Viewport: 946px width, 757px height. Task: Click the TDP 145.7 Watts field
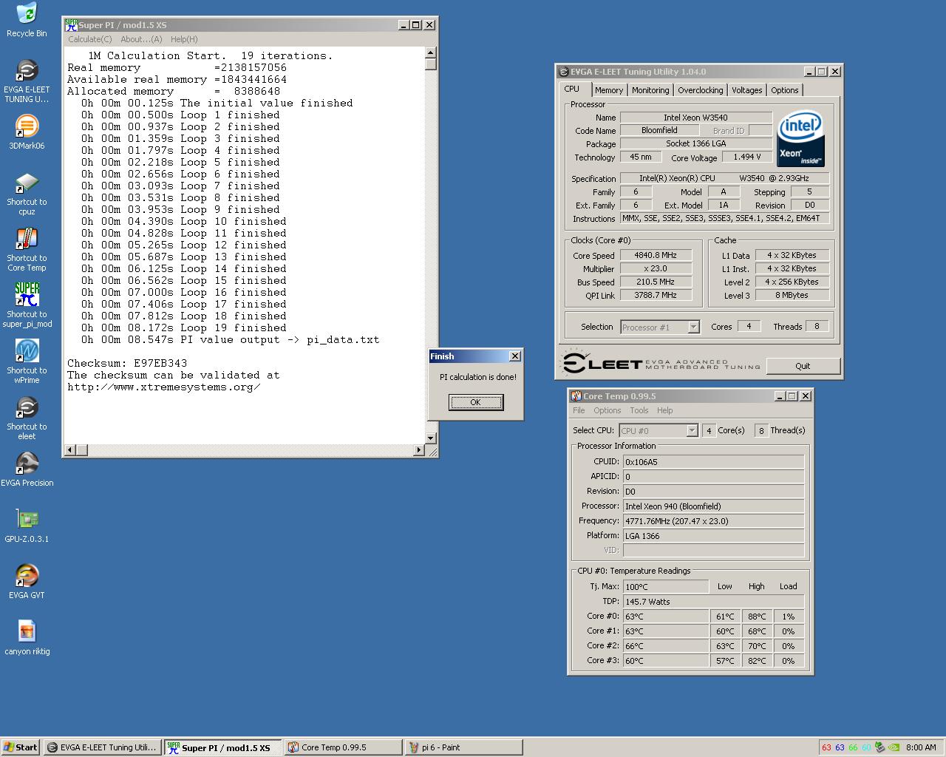point(713,601)
